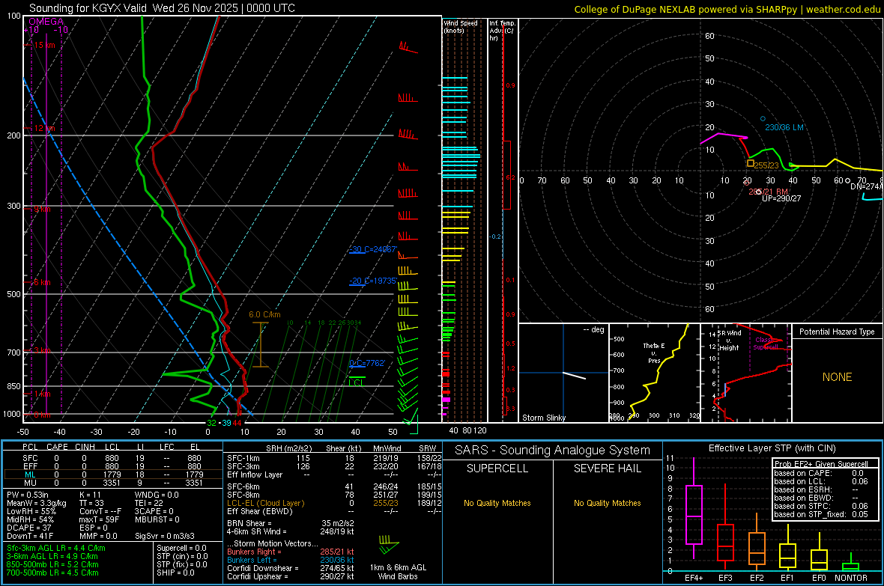The width and height of the screenshot is (884, 586).
Task: Click the LowRH = 55% value
Action: tap(31, 511)
